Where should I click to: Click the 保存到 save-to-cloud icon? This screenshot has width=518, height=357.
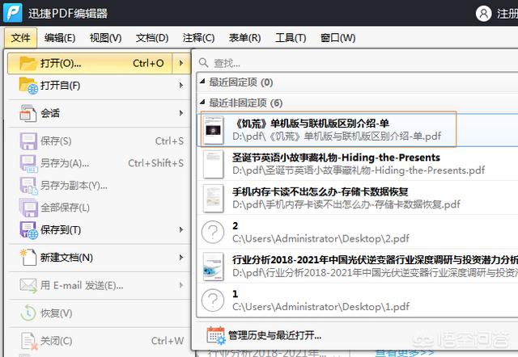coord(29,230)
